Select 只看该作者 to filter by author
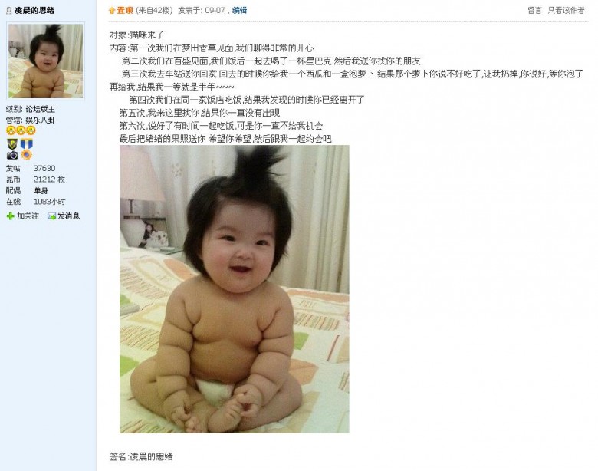 [566, 10]
